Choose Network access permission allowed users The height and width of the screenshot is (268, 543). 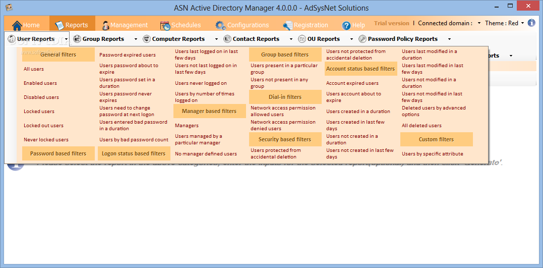point(283,112)
